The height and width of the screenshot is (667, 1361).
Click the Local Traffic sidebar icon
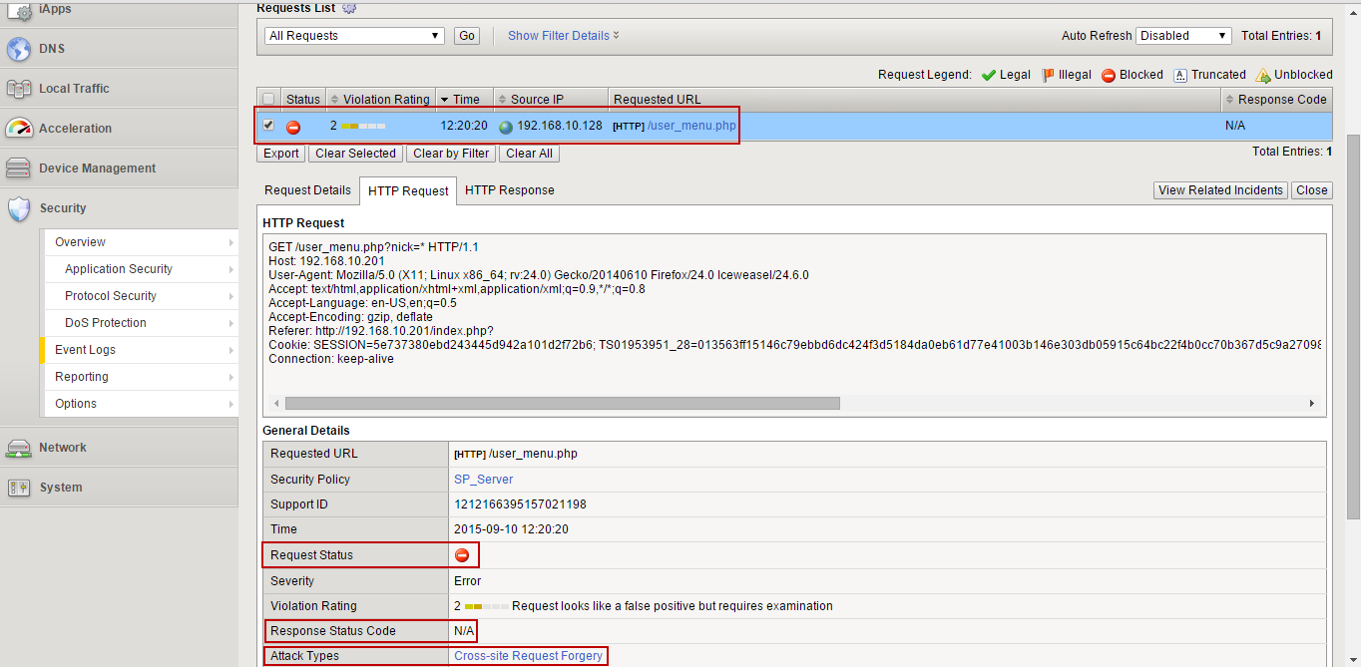(19, 89)
